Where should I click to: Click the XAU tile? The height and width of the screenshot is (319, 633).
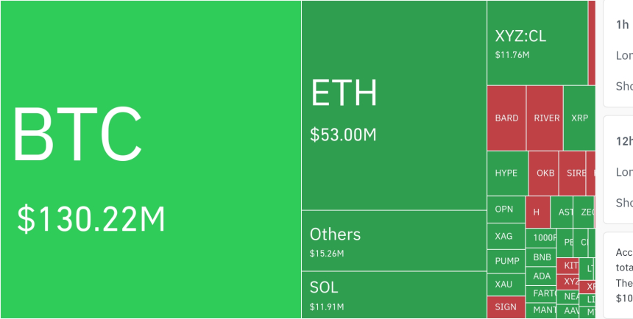(x=505, y=284)
